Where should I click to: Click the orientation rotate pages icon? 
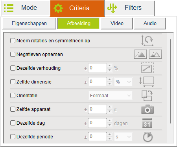coord(147,96)
